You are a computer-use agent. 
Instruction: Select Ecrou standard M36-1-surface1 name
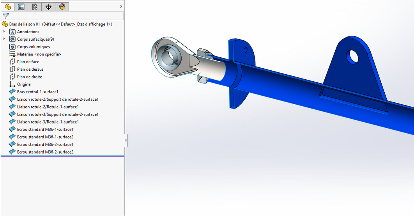coord(45,129)
